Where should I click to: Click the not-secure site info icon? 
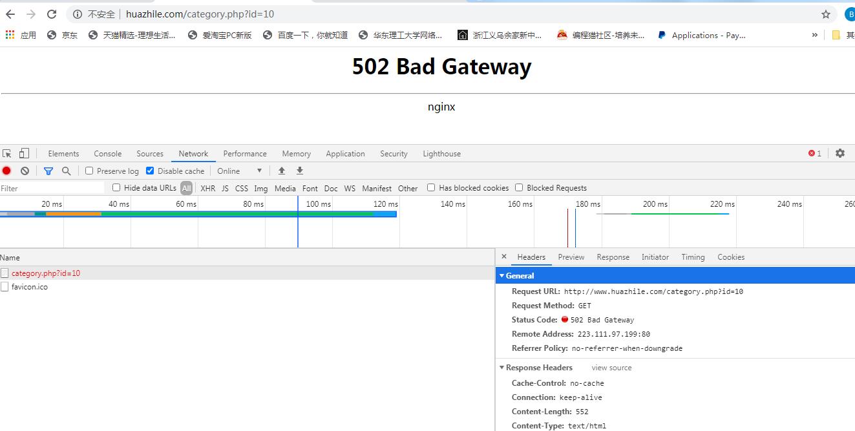78,14
